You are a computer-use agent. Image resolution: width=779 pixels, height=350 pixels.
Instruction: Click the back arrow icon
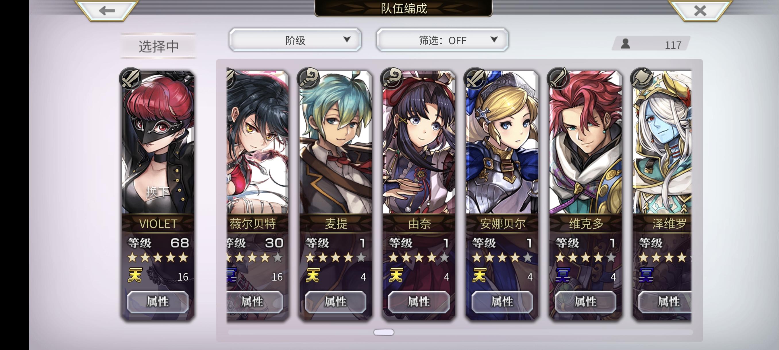tap(107, 11)
